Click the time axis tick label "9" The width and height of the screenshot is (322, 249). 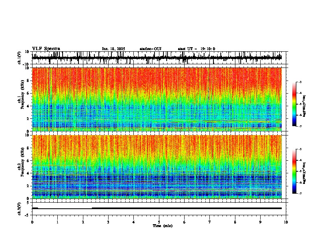(260, 222)
